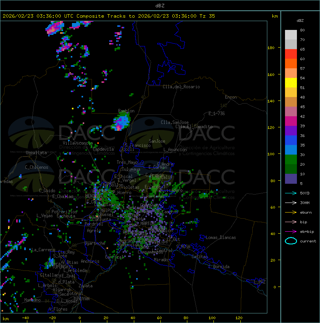Pick the bright yellow dBZ swatch

point(291,83)
